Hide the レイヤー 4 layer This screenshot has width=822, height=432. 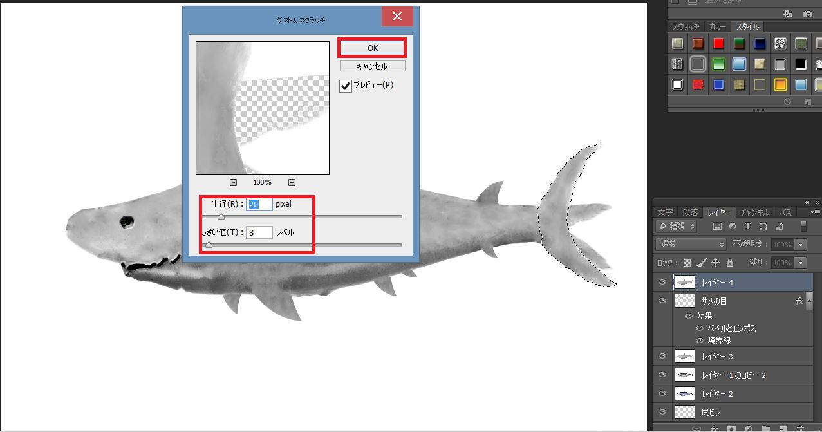tap(662, 282)
